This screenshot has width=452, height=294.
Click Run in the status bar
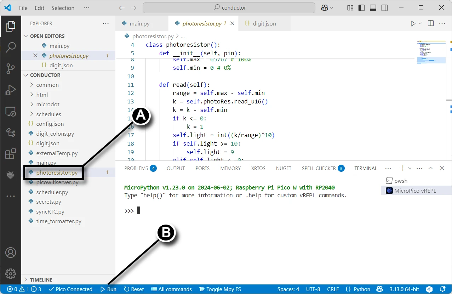pyautogui.click(x=108, y=289)
